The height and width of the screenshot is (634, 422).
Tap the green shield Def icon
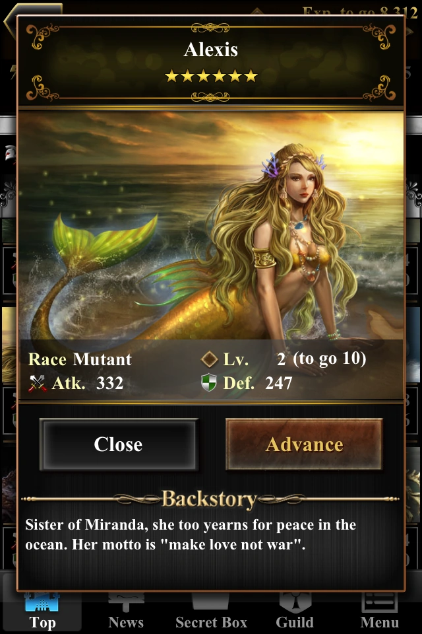coord(209,383)
